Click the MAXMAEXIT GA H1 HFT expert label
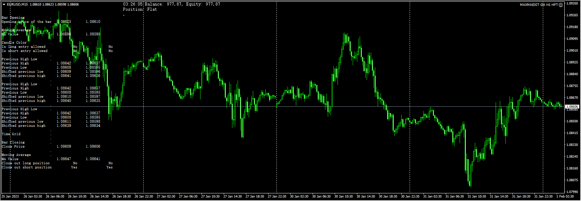The height and width of the screenshot is (201, 581). (x=539, y=5)
